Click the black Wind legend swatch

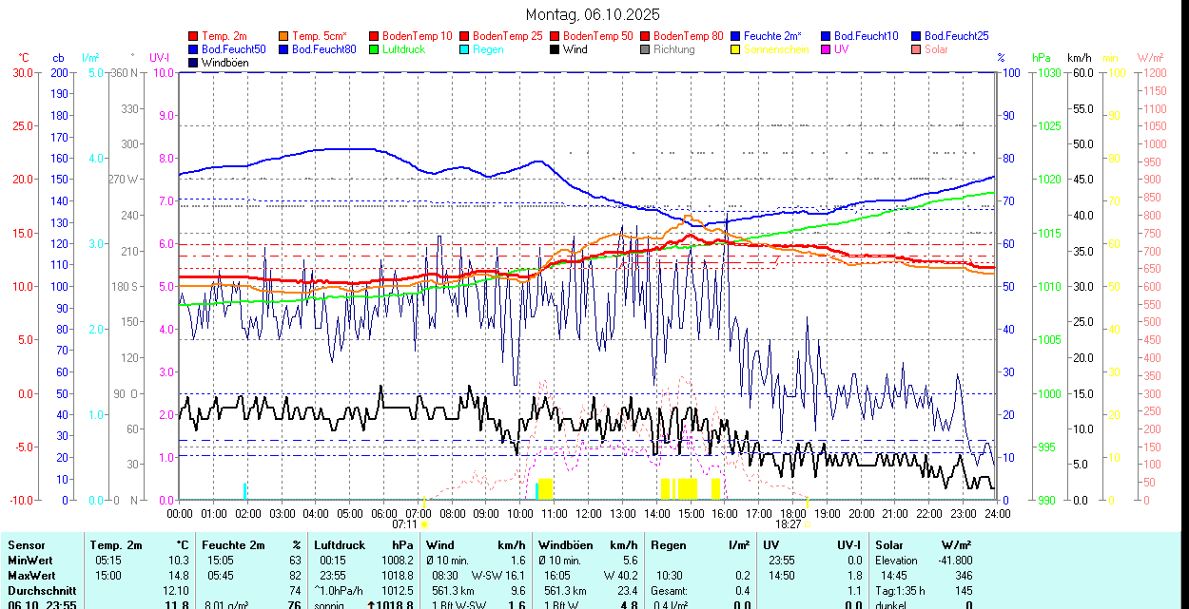[x=555, y=49]
